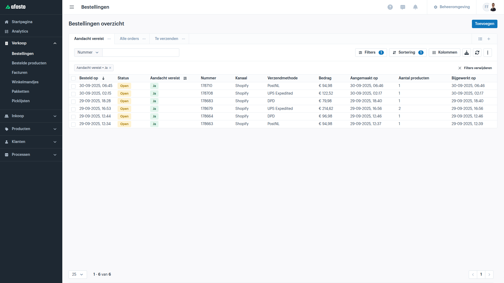Click the download export icon
This screenshot has width=504, height=283.
pos(466,53)
